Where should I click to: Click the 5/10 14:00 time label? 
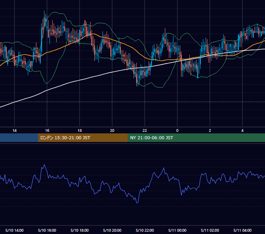click(x=14, y=230)
